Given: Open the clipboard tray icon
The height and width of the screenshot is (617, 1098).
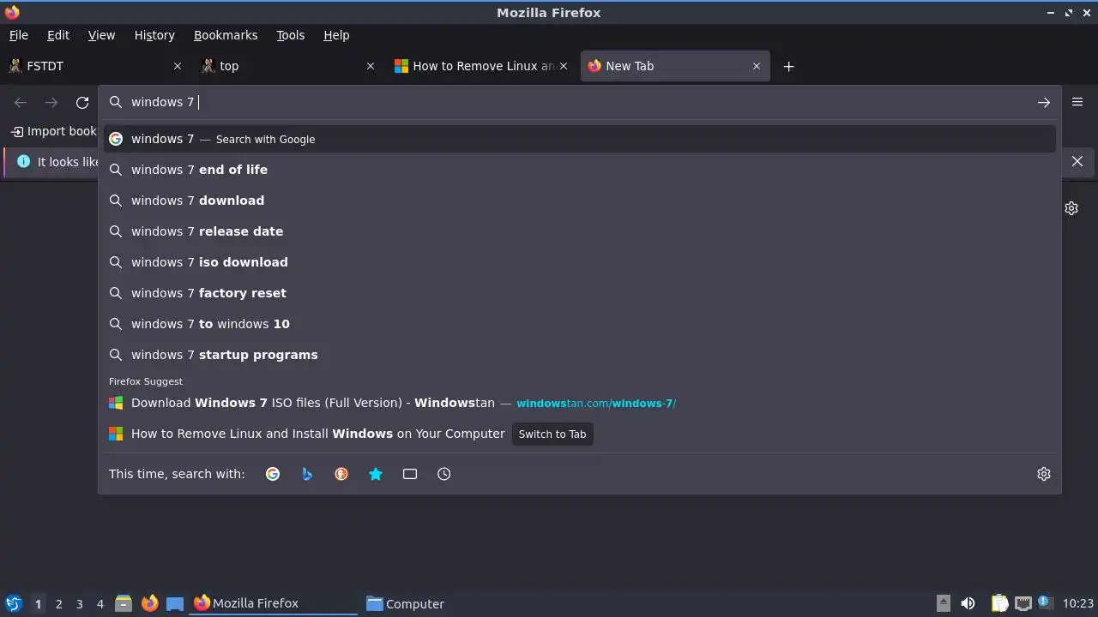Looking at the screenshot, I should tap(999, 603).
